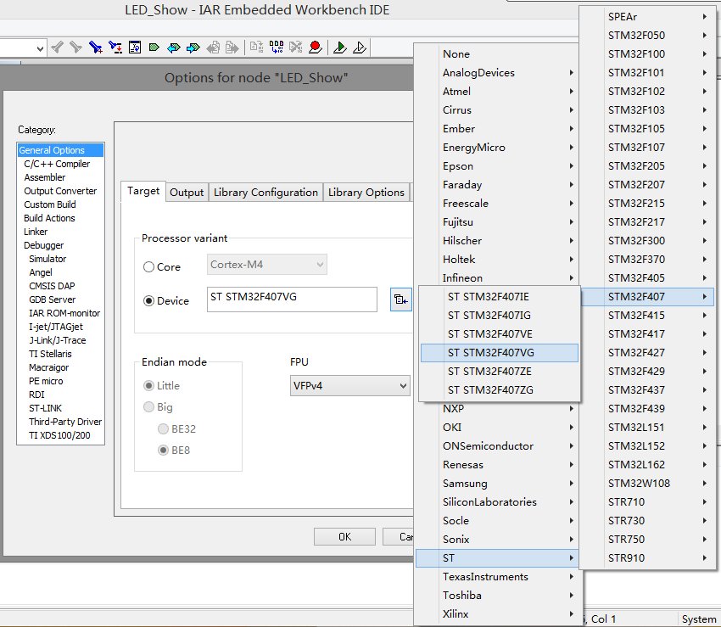Open the FPU VFPv4 dropdown
Image resolution: width=721 pixels, height=627 pixels.
(350, 385)
